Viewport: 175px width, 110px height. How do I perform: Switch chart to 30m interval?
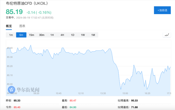tap(42, 35)
